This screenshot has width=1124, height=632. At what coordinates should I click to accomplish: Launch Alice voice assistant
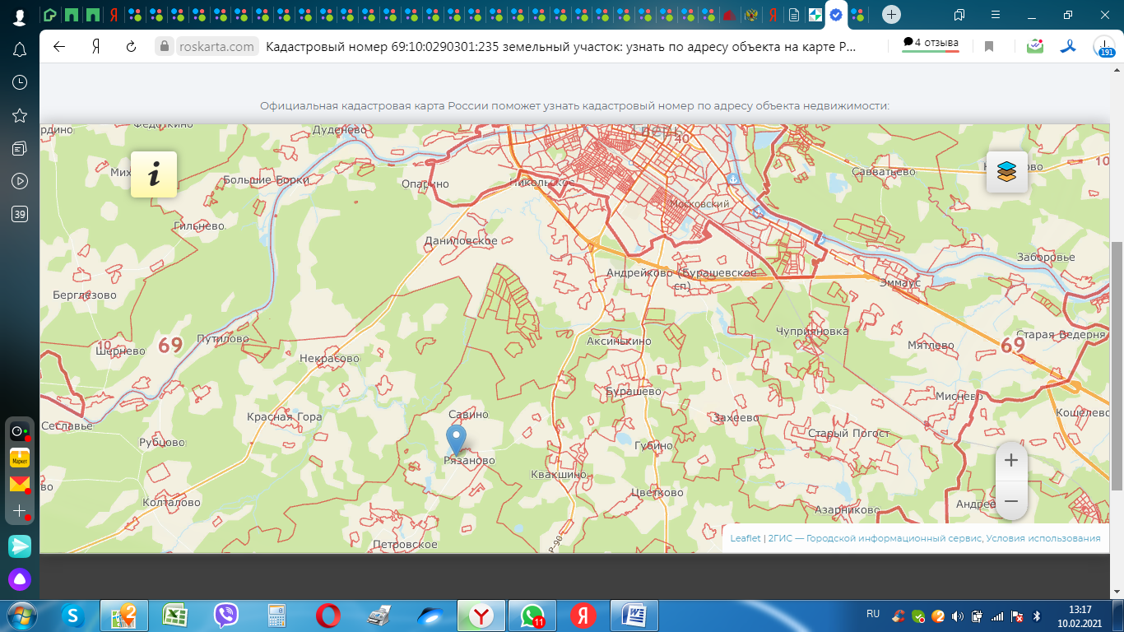click(x=20, y=579)
